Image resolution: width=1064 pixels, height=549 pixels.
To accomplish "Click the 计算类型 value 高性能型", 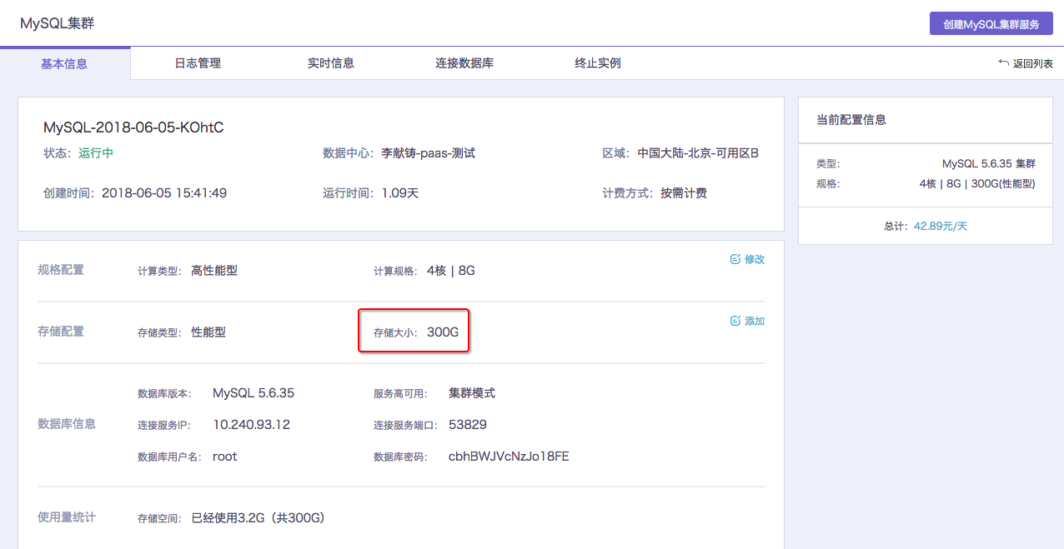I will (x=214, y=271).
